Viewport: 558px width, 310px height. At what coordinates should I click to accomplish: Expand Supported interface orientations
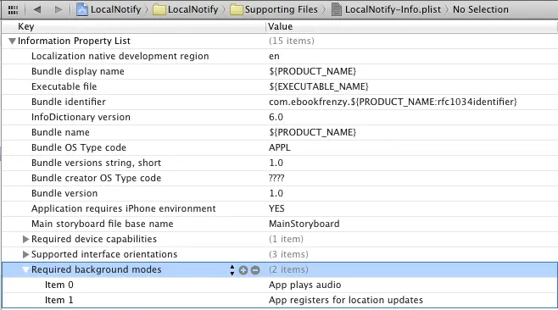pyautogui.click(x=25, y=255)
